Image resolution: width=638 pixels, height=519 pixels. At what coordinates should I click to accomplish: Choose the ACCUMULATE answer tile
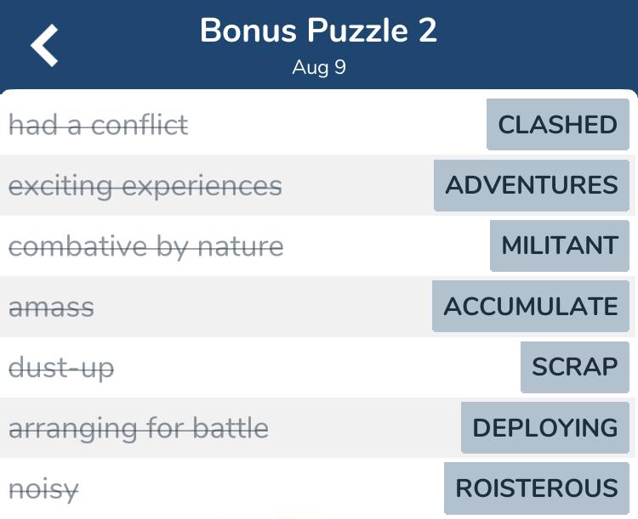(x=531, y=306)
